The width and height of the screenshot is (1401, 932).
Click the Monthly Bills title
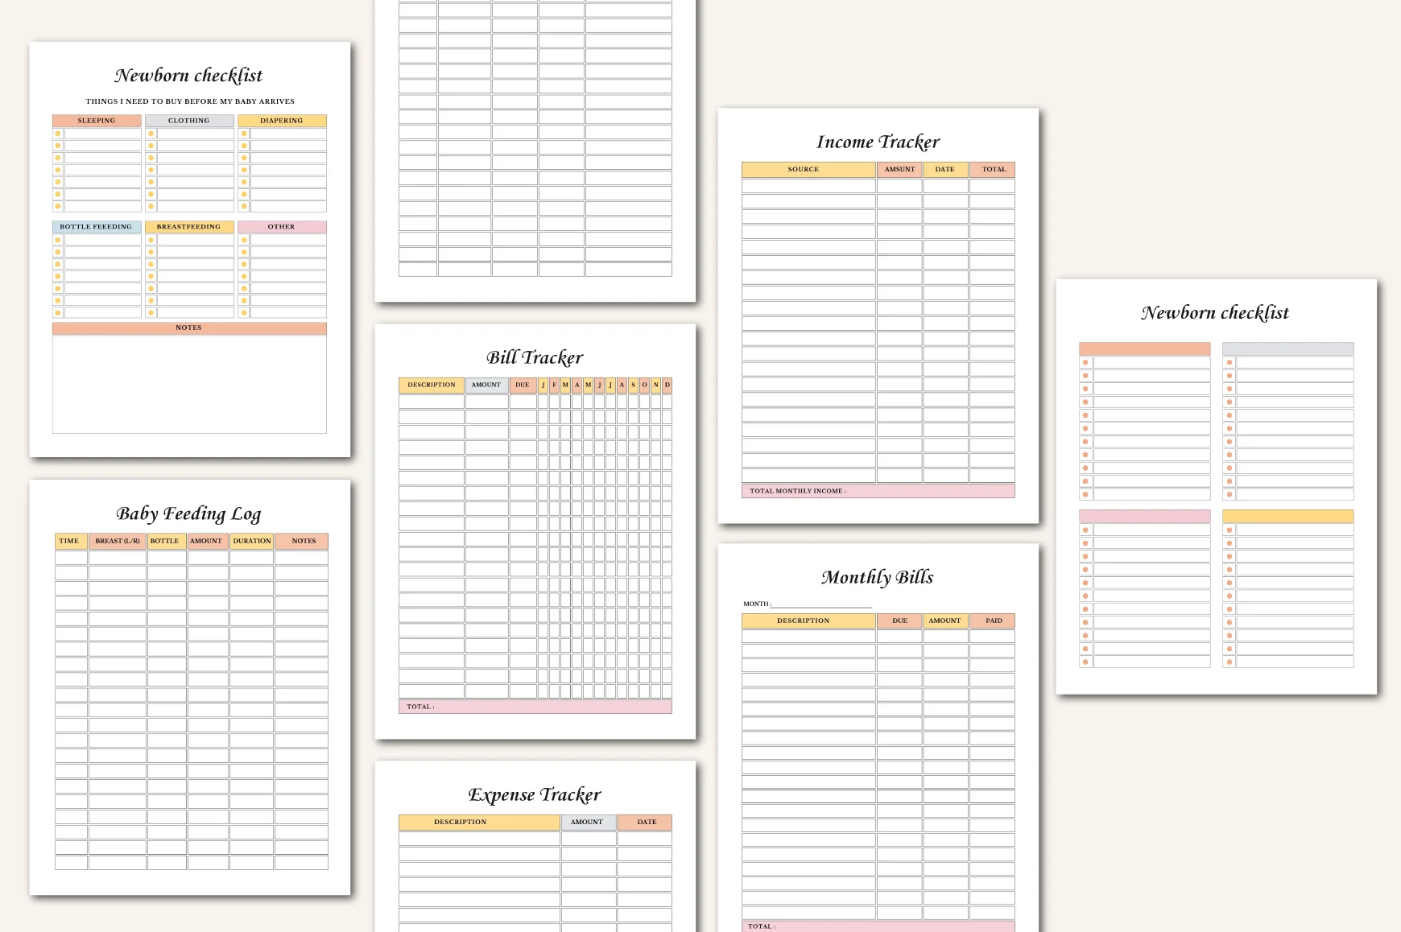pyautogui.click(x=878, y=577)
